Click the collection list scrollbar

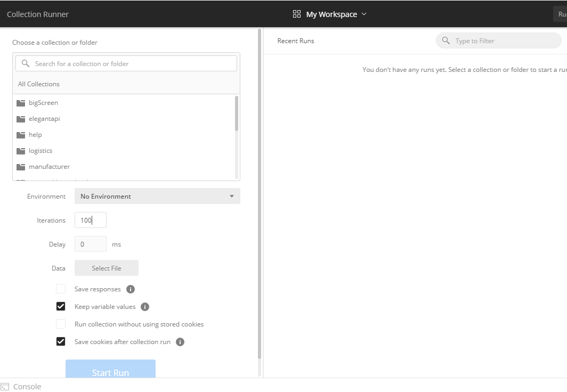[237, 113]
